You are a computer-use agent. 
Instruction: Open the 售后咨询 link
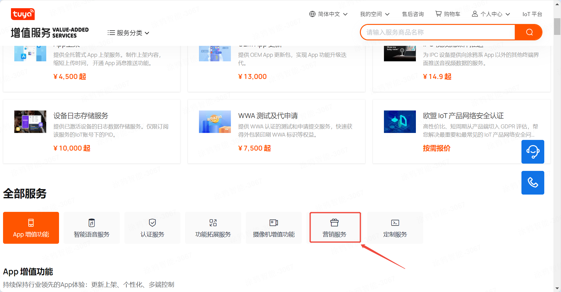(x=413, y=14)
